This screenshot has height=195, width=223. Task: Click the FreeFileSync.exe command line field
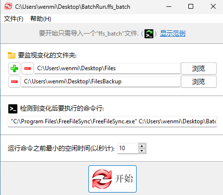pos(112,121)
